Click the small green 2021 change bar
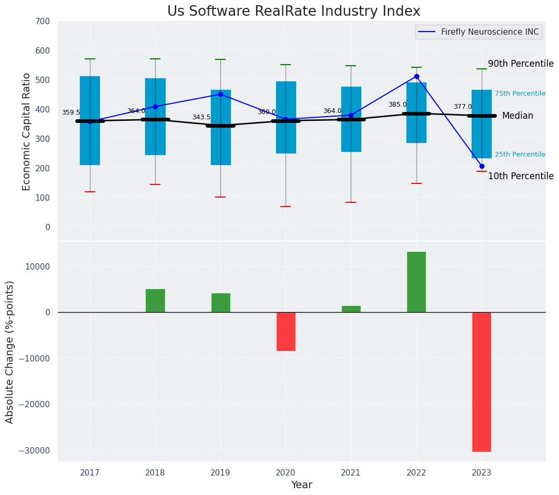 click(x=351, y=309)
